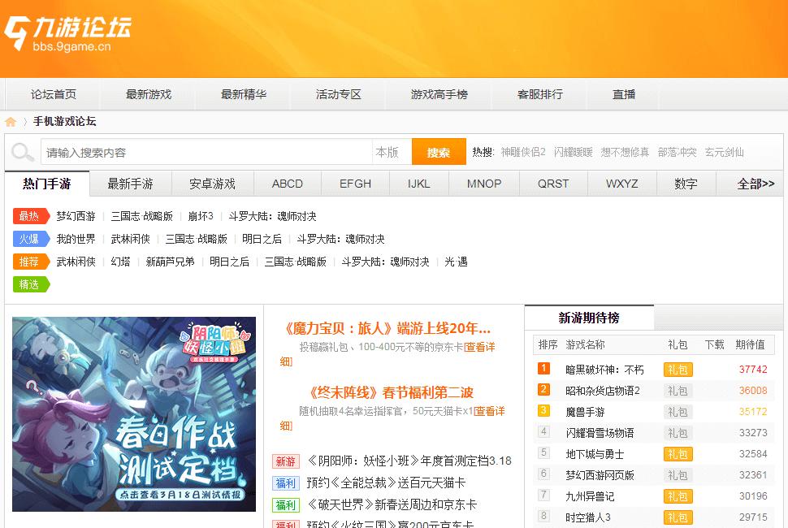Click the 手机游戏论坛 breadcrumb link
Viewport: 788px width, 528px height.
pyautogui.click(x=65, y=122)
